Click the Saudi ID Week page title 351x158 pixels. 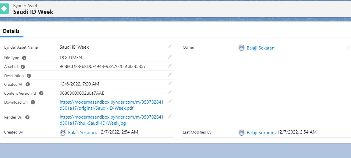point(33,12)
